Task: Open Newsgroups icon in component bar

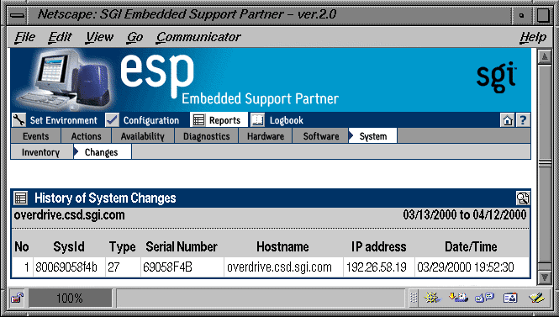Action: pyautogui.click(x=484, y=298)
